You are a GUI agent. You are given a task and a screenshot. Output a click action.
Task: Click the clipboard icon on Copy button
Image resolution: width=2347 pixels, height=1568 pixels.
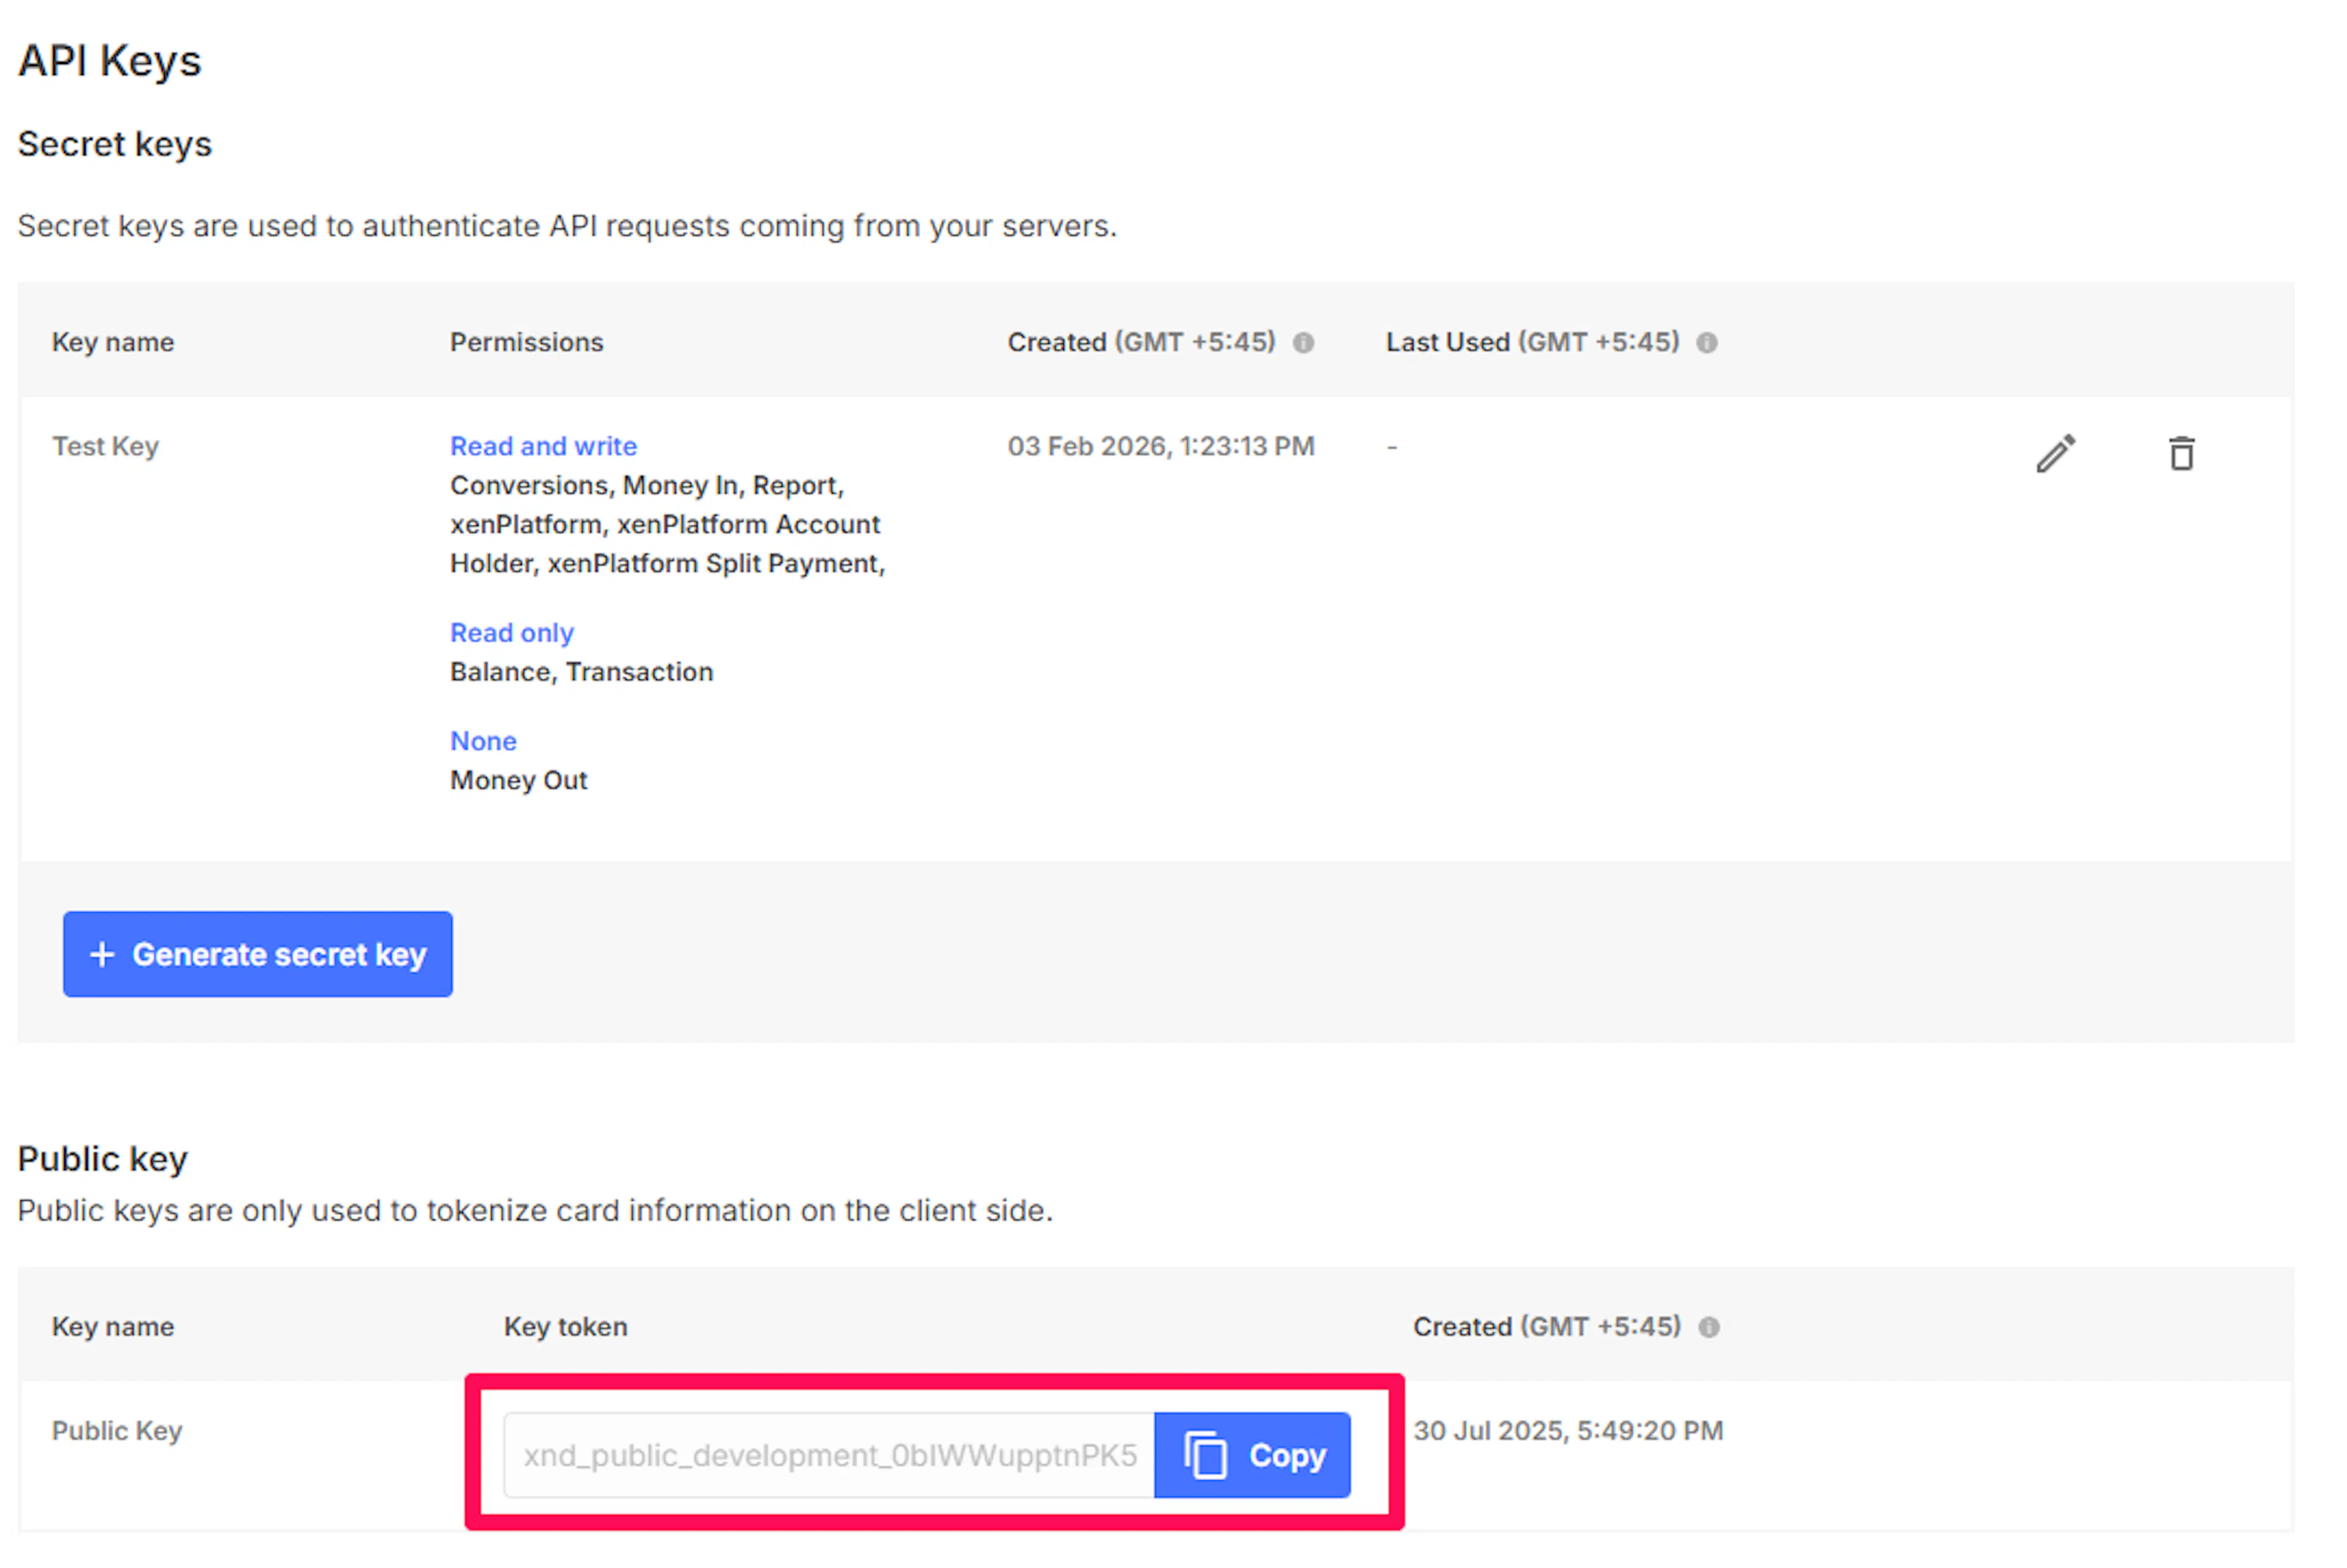(x=1205, y=1455)
